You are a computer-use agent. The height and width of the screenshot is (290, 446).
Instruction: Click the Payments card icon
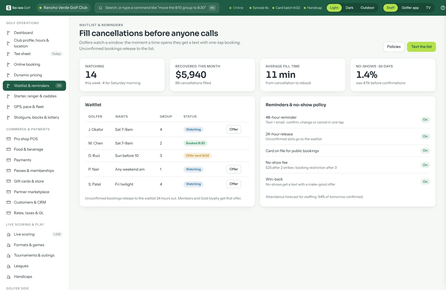coord(9,160)
